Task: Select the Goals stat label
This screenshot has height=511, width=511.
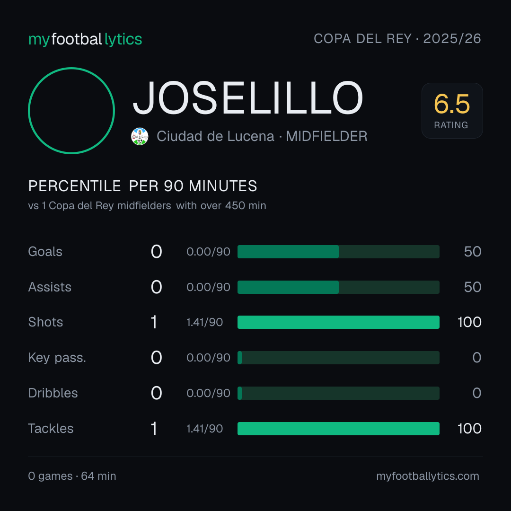Action: pyautogui.click(x=45, y=252)
